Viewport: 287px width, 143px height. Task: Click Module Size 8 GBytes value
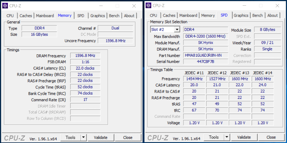point(268,30)
